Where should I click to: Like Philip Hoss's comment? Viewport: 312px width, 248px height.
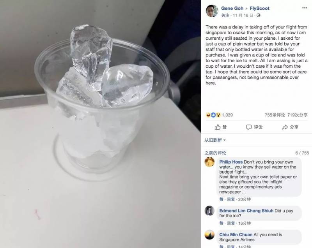[x=221, y=199]
